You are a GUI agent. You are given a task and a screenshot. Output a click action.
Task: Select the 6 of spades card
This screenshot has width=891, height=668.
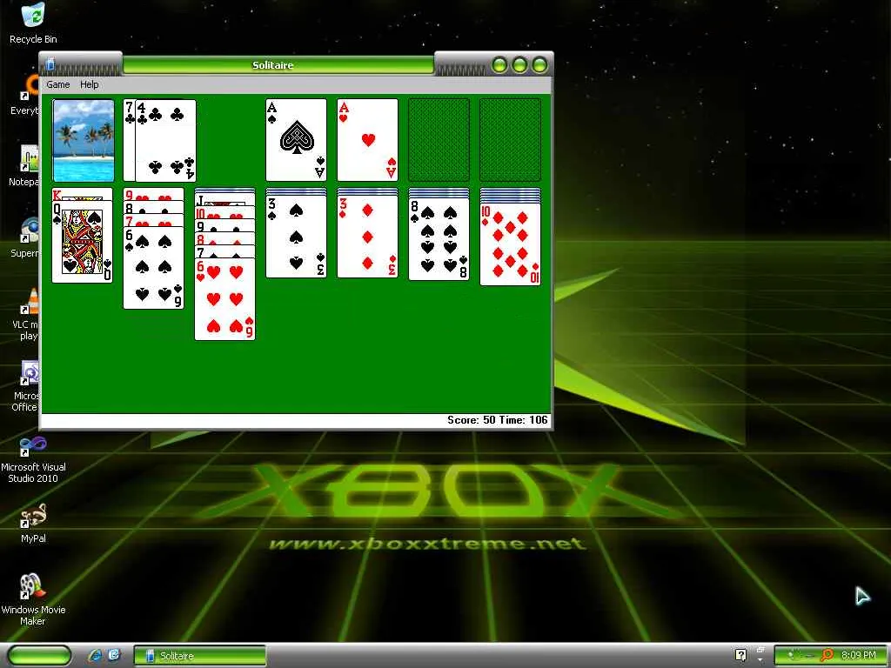tap(153, 268)
